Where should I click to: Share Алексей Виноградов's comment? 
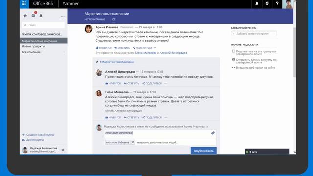pos(152,83)
